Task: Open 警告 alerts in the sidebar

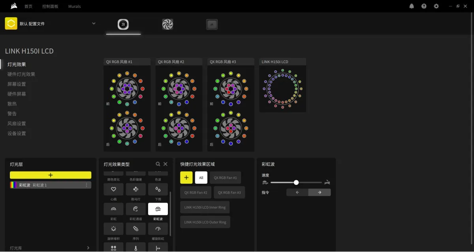Action: coord(12,114)
